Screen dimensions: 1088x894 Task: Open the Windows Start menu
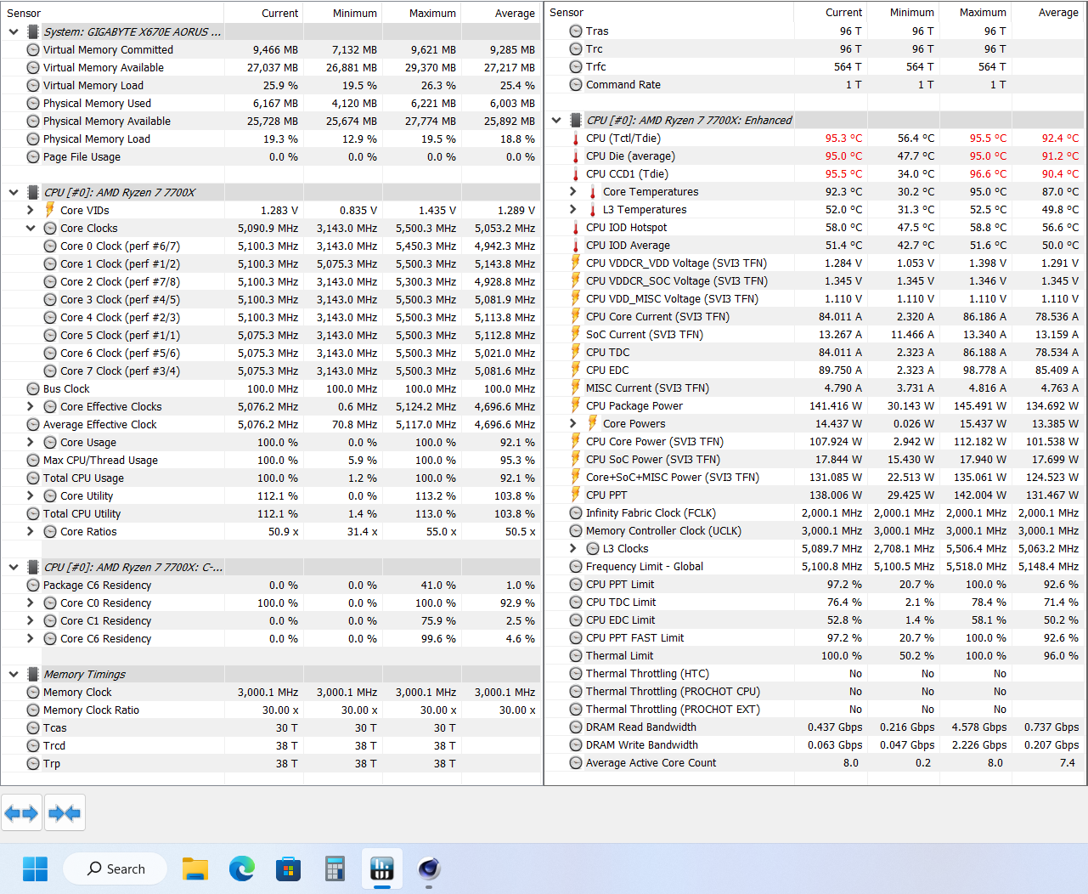coord(35,869)
